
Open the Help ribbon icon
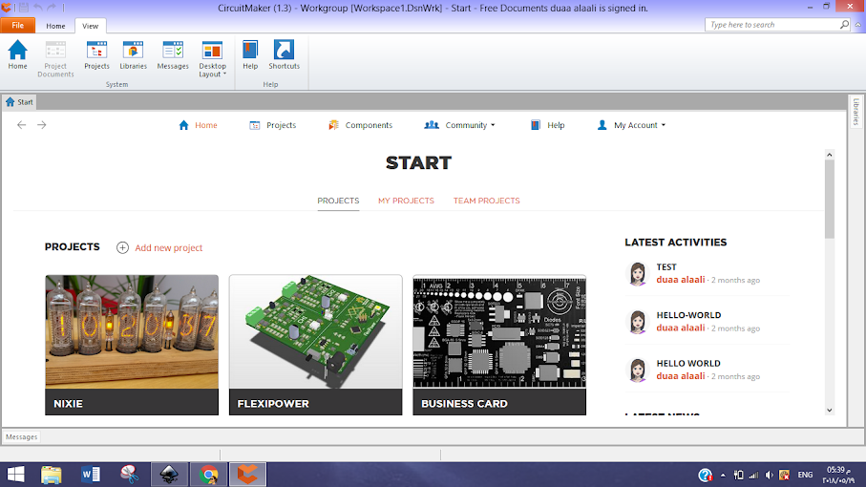[x=250, y=54]
